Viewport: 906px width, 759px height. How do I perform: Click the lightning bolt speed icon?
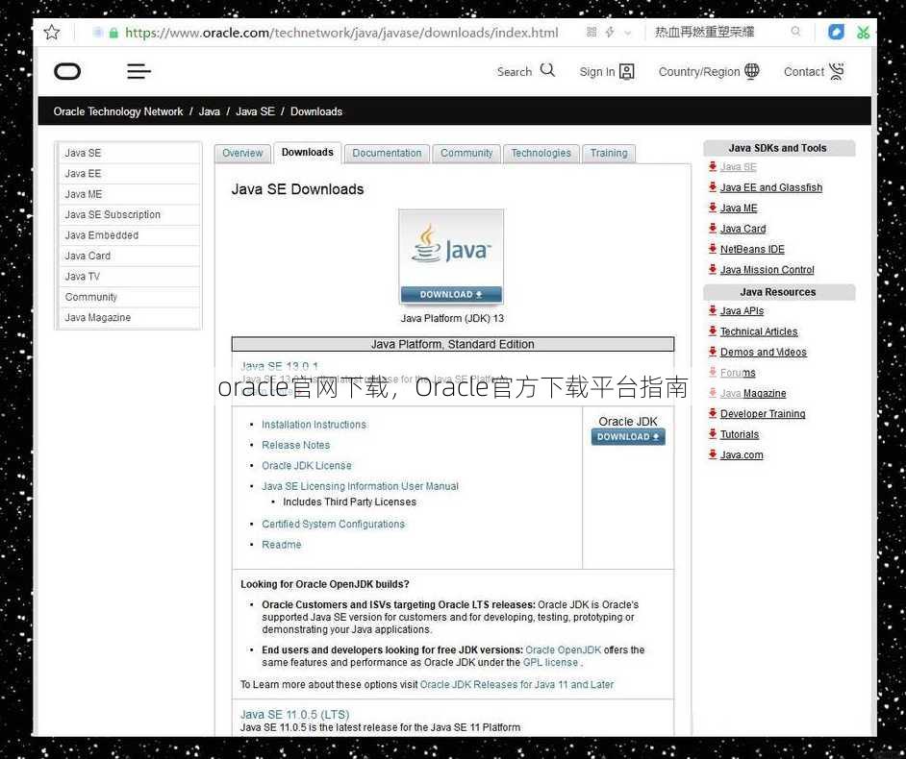click(610, 33)
